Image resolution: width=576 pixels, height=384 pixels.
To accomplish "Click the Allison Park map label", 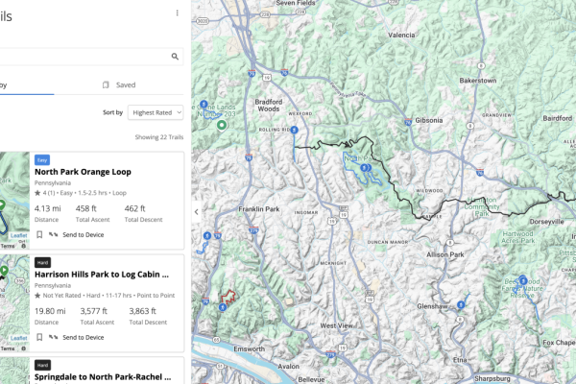I will click(x=445, y=254).
